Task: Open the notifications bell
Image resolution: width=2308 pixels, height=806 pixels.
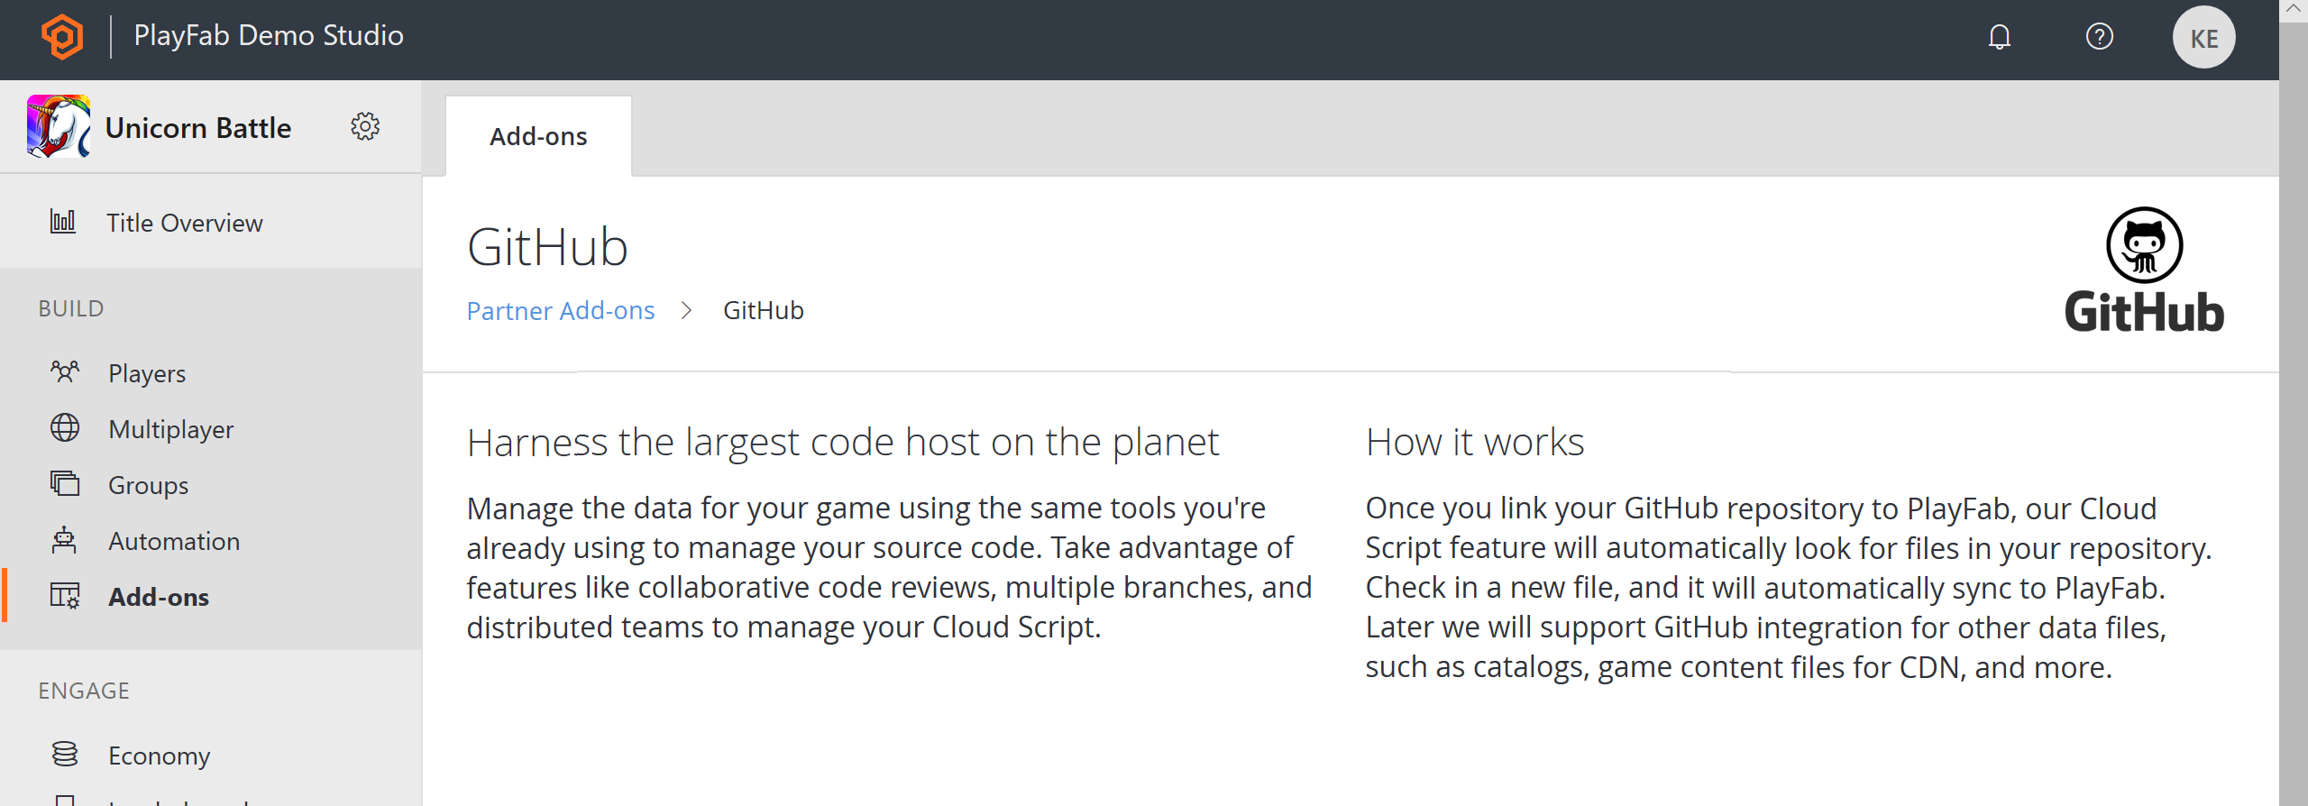Action: tap(2000, 37)
